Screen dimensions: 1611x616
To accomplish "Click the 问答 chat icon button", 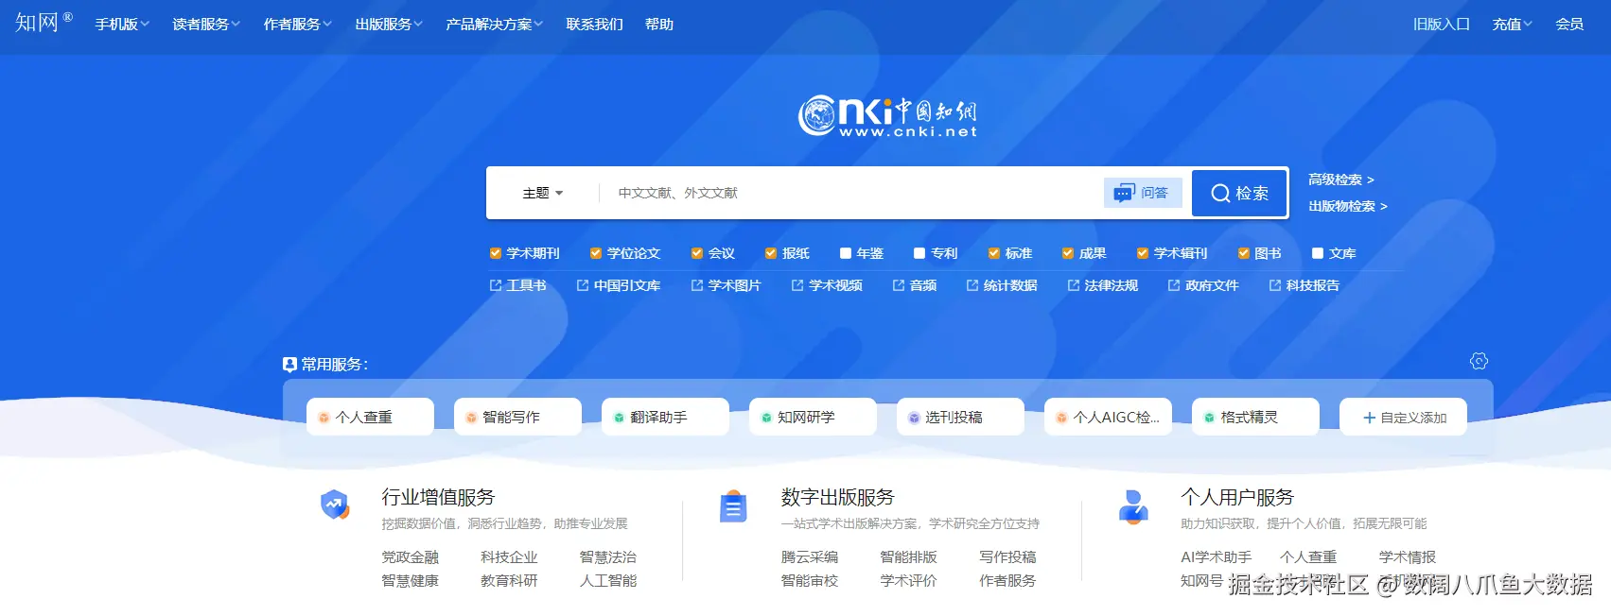I will (1143, 193).
